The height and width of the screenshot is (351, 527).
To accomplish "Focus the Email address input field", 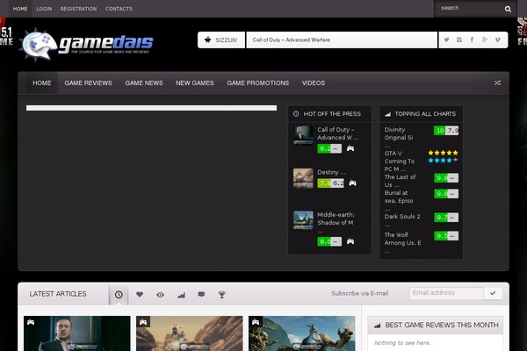I will click(x=446, y=293).
